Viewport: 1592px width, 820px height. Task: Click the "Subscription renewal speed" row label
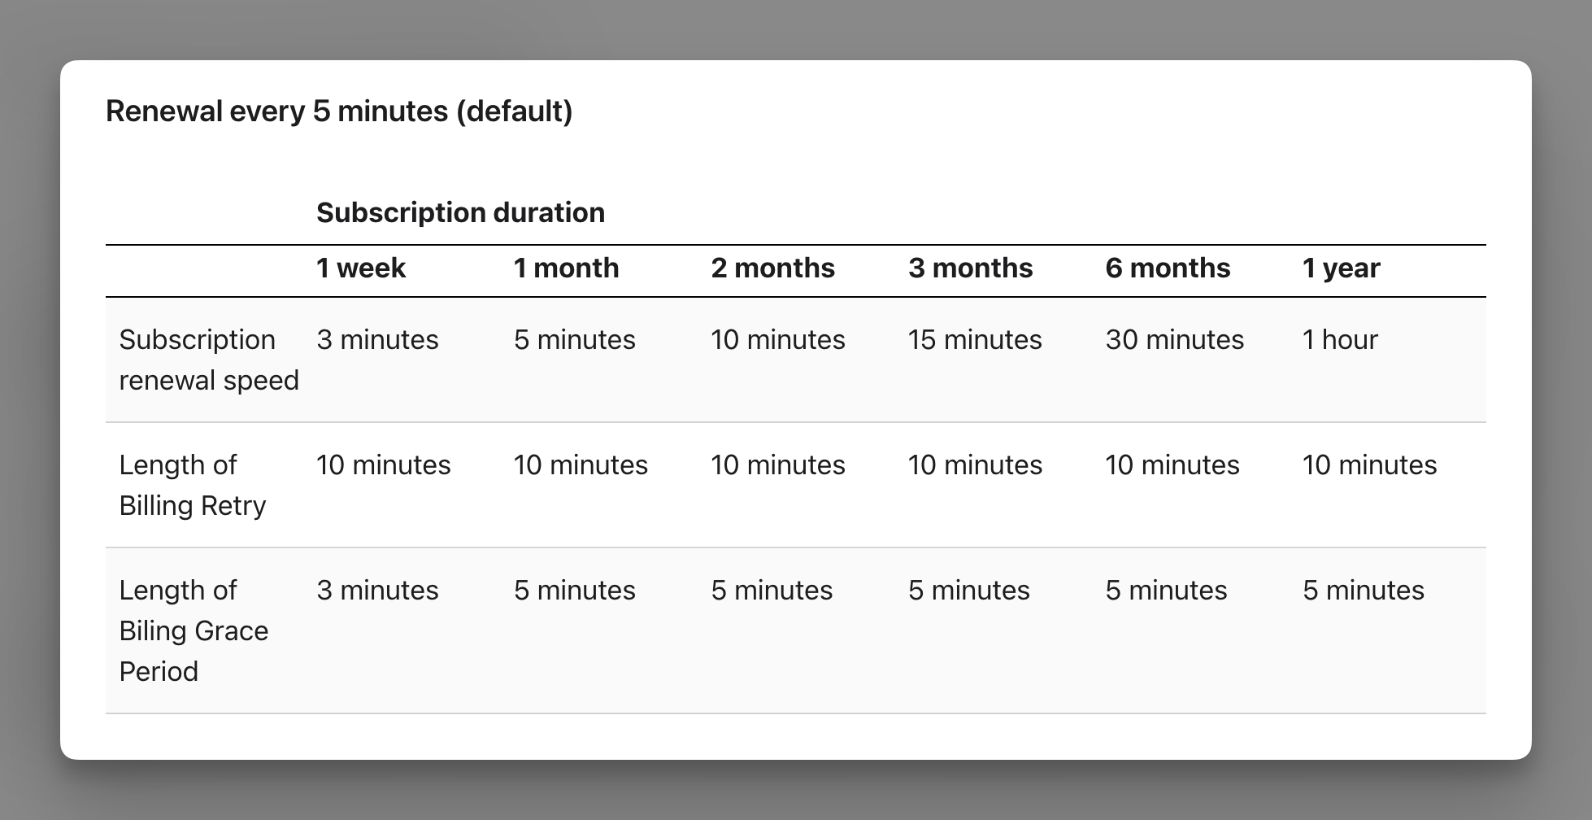point(209,360)
